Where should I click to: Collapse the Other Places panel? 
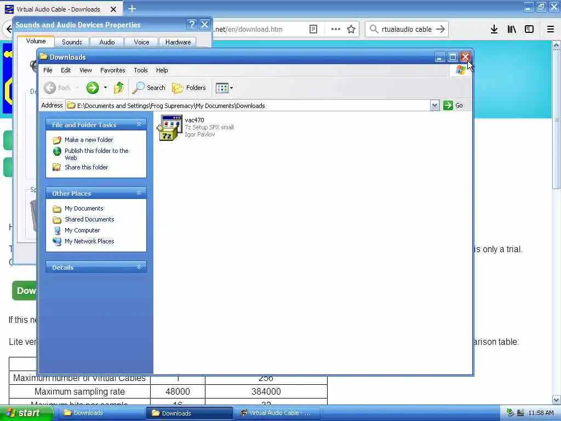(x=139, y=194)
